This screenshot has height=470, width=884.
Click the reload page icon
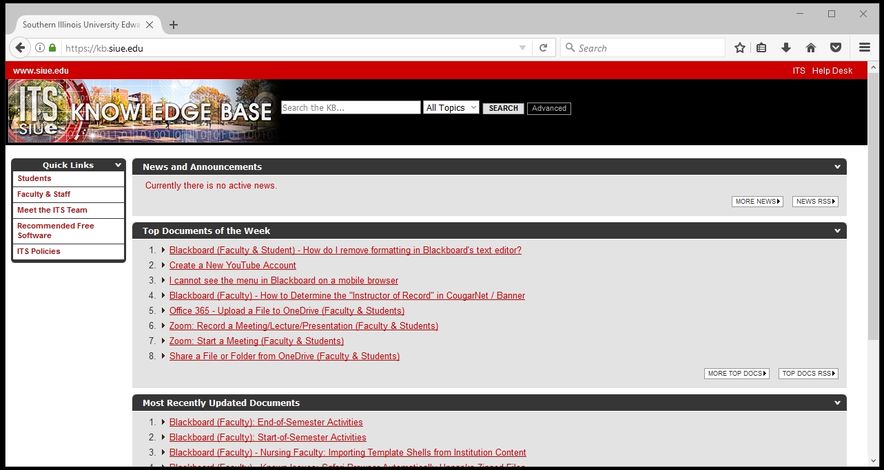543,47
